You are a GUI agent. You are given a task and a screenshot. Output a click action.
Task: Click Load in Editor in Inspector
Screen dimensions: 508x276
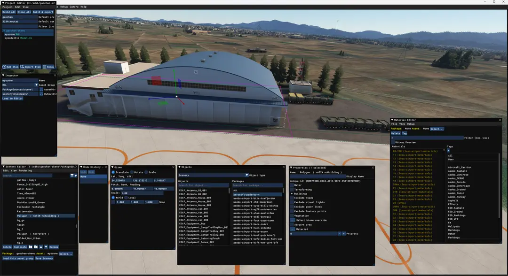click(12, 99)
